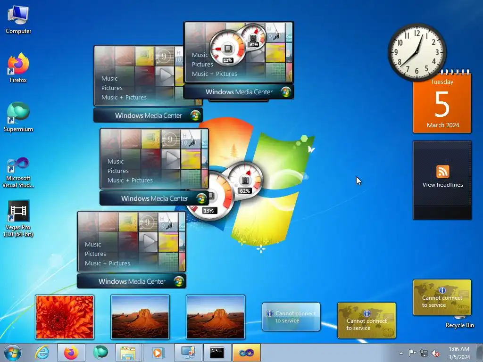
Task: Open Music in Media Center gadget above flower photo
Action: 93,245
